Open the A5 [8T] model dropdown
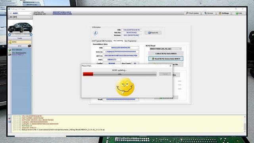The width and height of the screenshot is (254, 143). tap(20, 17)
